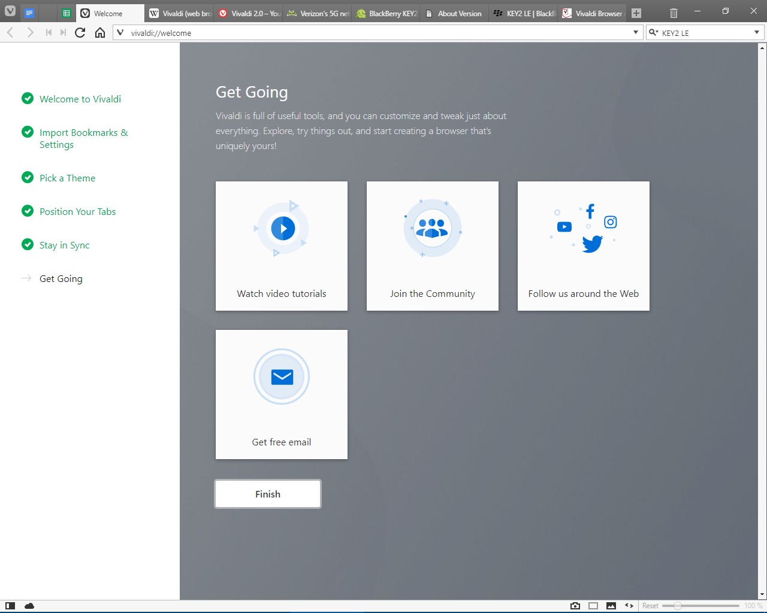Go to Import Bookmarks & Settings step
This screenshot has height=613, width=767.
pyautogui.click(x=84, y=138)
